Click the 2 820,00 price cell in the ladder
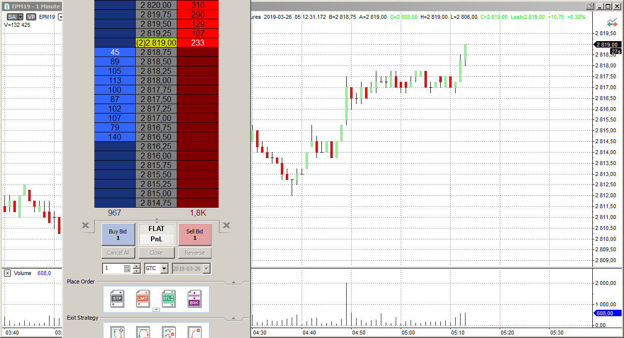This screenshot has height=338, width=624. [x=156, y=5]
